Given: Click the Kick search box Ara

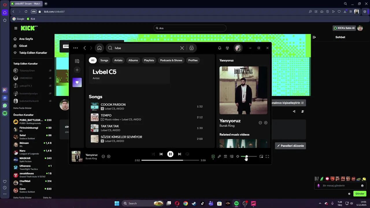Looking at the screenshot, I should click(190, 28).
